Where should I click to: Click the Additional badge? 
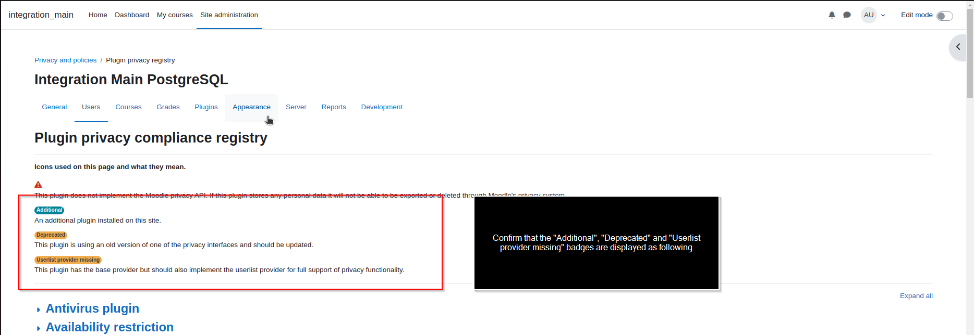point(49,210)
